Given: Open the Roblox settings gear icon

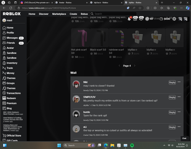Looking at the screenshot, I should (174, 19).
